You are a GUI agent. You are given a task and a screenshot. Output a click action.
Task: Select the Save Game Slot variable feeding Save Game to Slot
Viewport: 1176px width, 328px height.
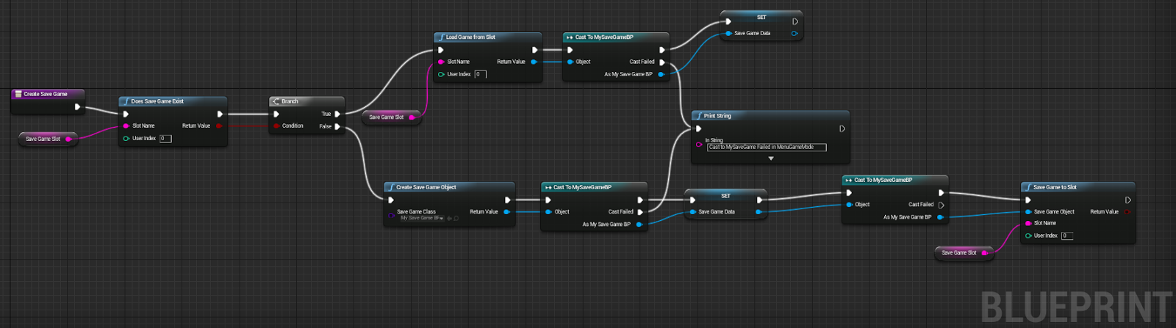coord(964,252)
